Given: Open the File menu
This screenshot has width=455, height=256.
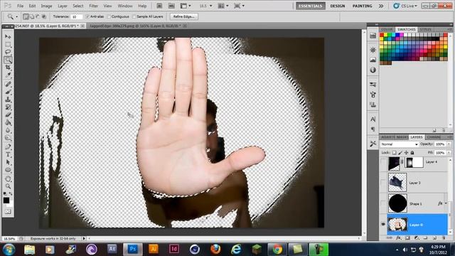Looking at the screenshot, I should tap(21, 6).
